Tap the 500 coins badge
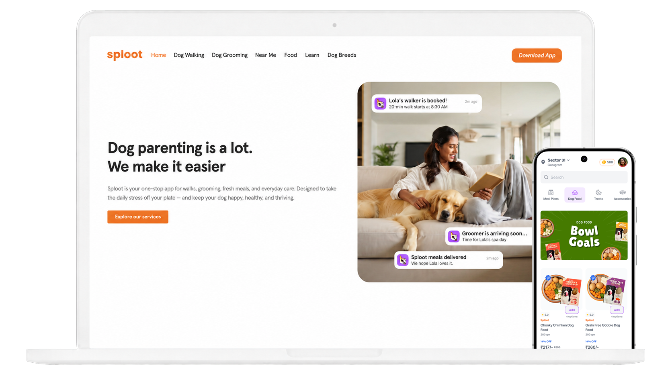Image resolution: width=672 pixels, height=378 pixels. coord(607,162)
